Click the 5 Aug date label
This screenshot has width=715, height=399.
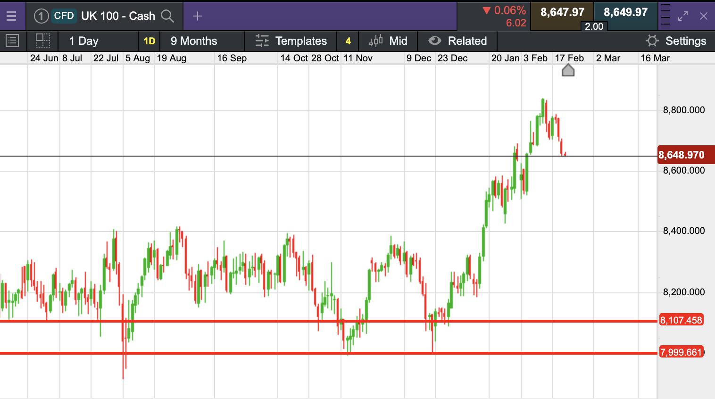pyautogui.click(x=138, y=58)
